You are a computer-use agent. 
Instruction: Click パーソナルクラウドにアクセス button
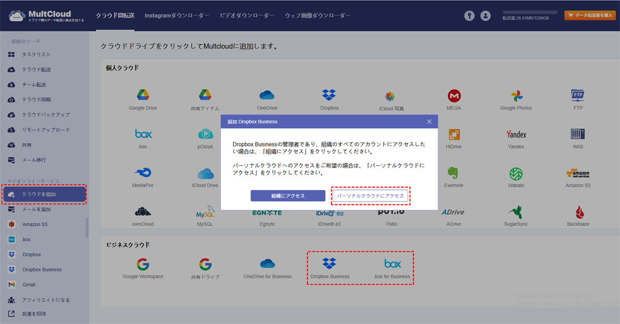(x=370, y=196)
